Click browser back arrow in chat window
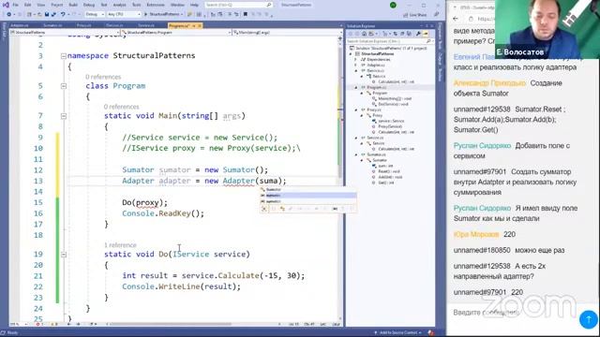This screenshot has height=337, width=600. tap(456, 19)
